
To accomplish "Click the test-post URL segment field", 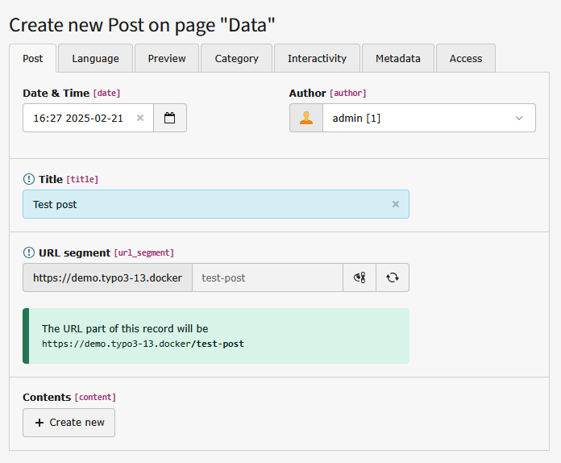I will [x=266, y=277].
